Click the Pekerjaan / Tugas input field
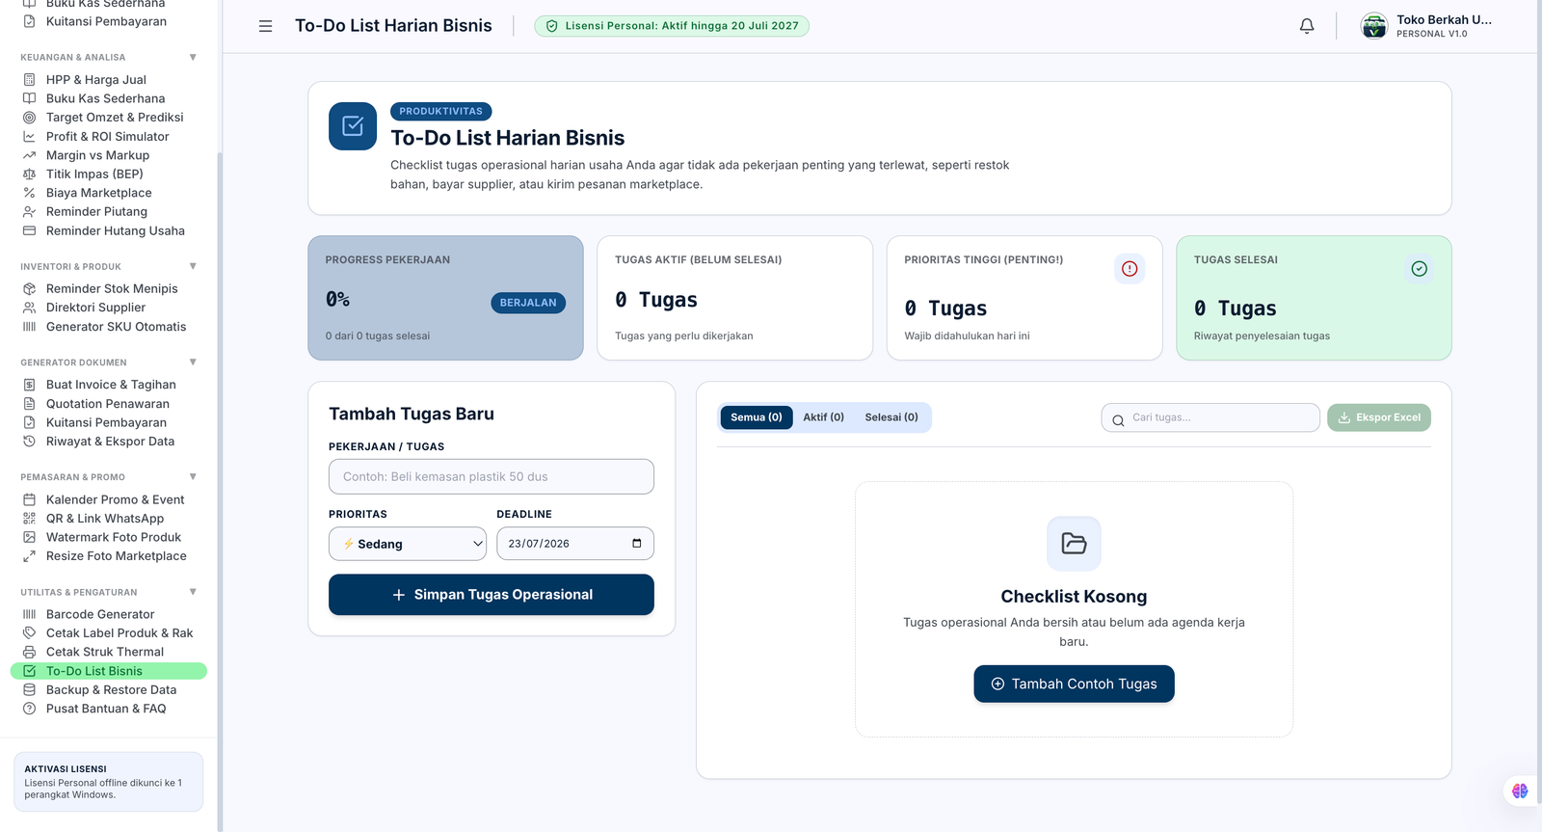 [x=492, y=476]
